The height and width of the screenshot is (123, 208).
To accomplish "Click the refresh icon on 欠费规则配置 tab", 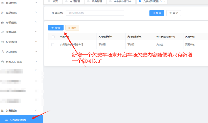I will 161,2.
